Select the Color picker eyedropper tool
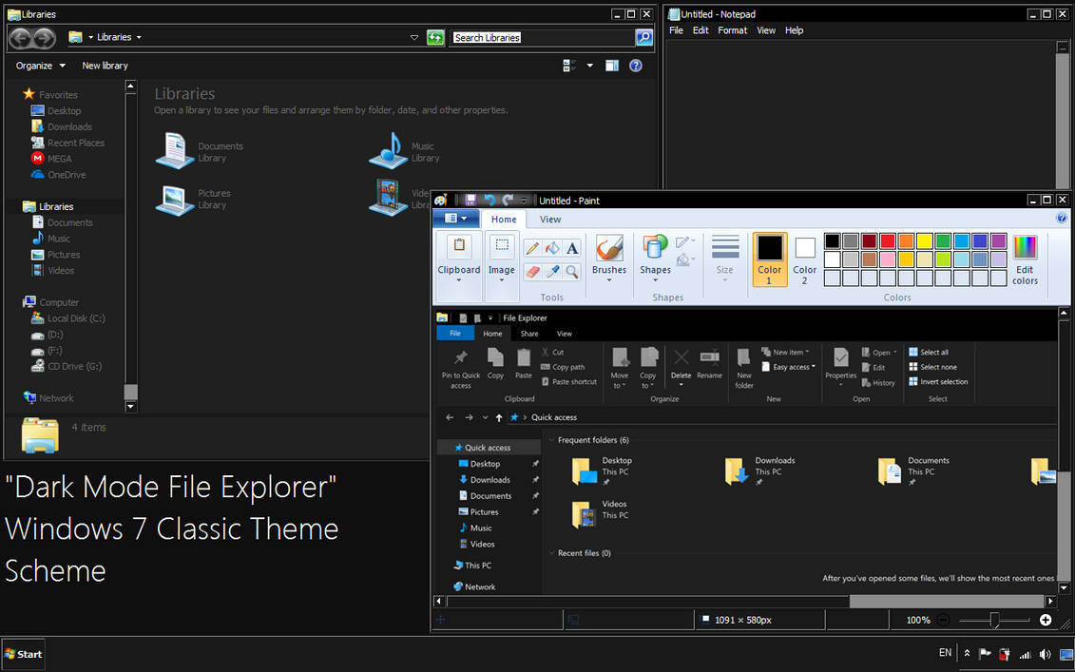1075x672 pixels. click(552, 272)
